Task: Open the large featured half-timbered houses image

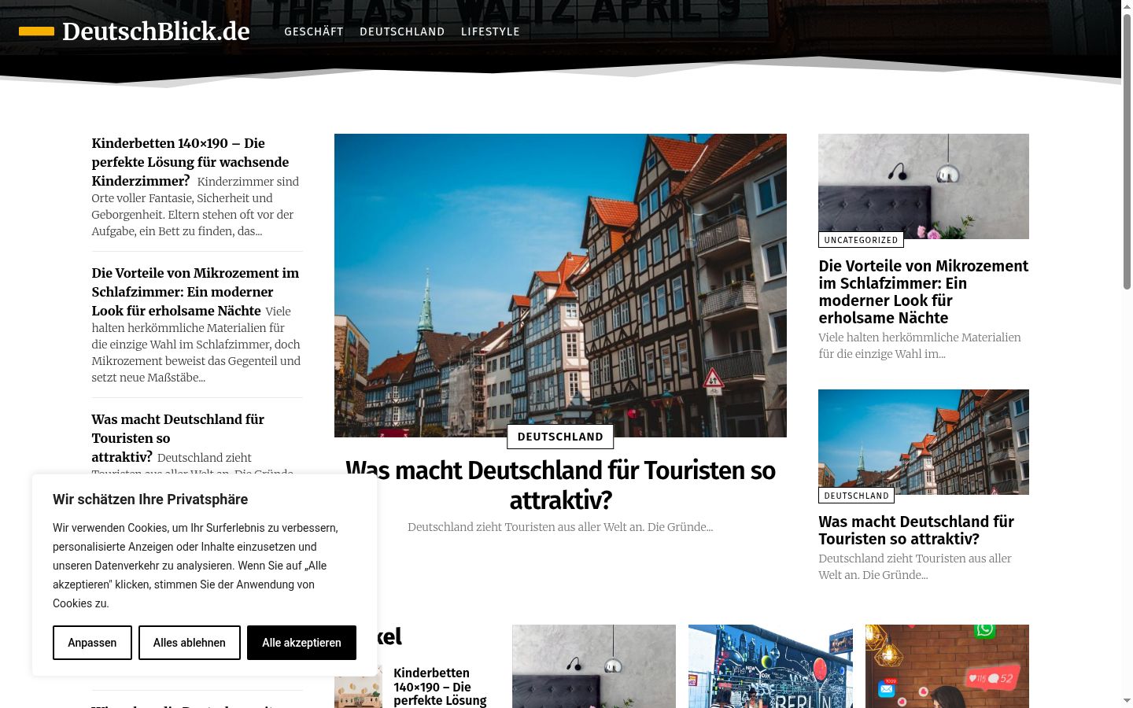Action: click(560, 286)
